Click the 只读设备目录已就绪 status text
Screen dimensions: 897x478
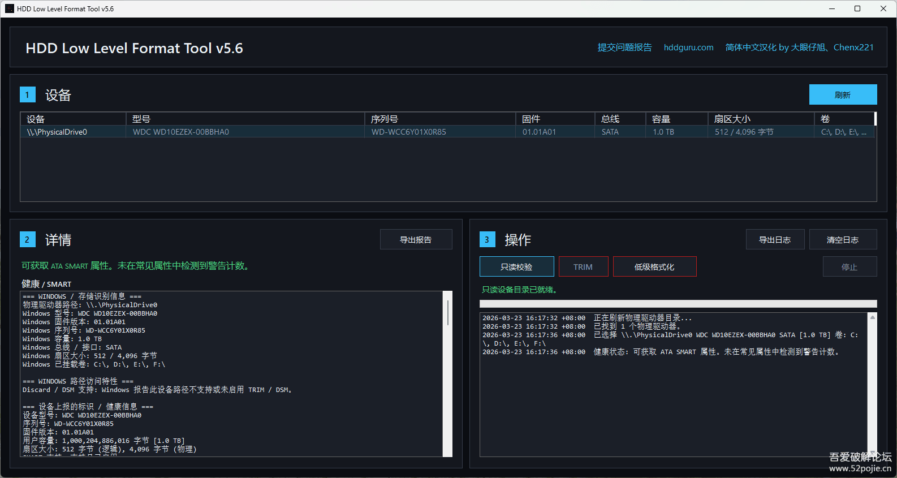[520, 290]
